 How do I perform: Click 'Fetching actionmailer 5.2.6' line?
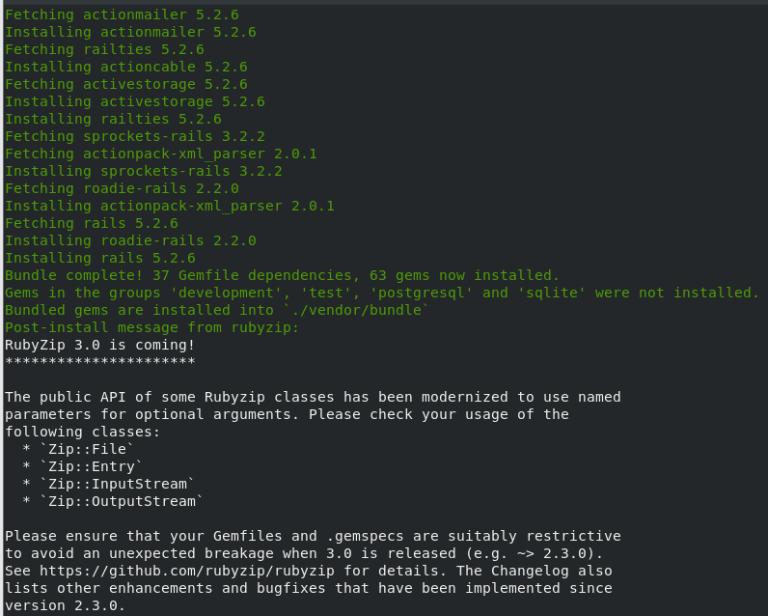pos(122,14)
